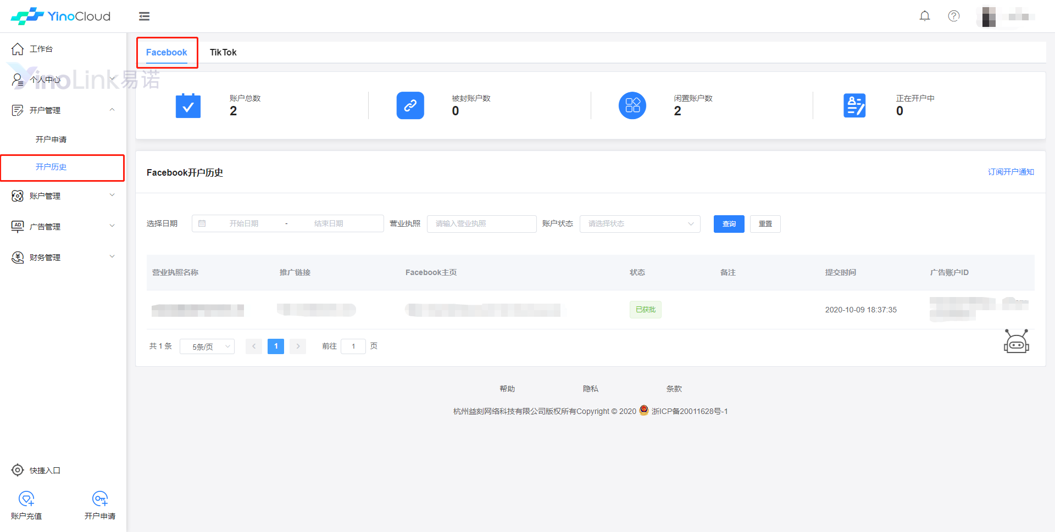Open the help question mark icon
The height and width of the screenshot is (532, 1055).
954,16
